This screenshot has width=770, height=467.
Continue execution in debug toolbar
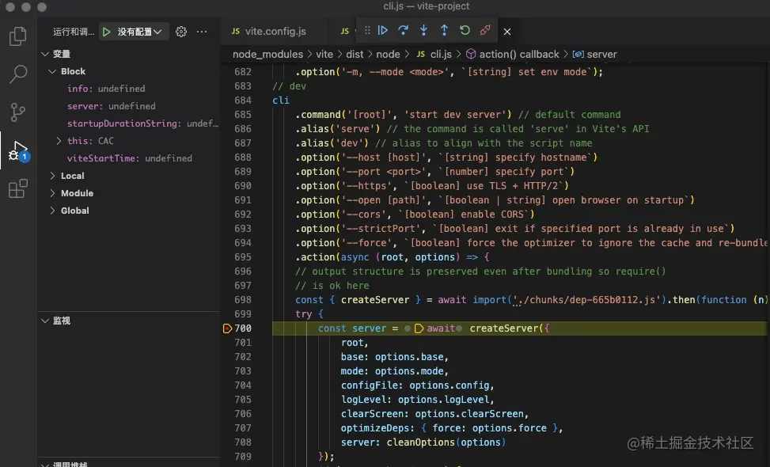coord(383,30)
